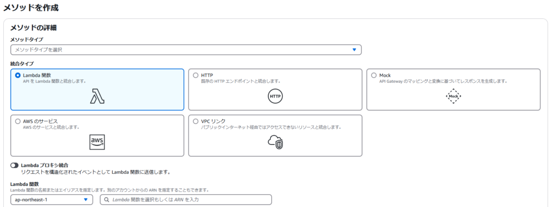Click the blue arrow of method type dropdown
The image size is (550, 207).
354,50
